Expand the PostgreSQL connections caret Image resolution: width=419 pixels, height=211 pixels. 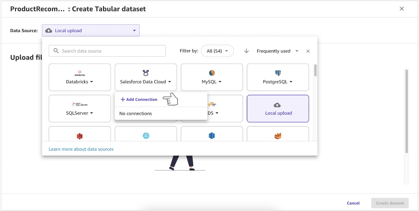point(291,82)
